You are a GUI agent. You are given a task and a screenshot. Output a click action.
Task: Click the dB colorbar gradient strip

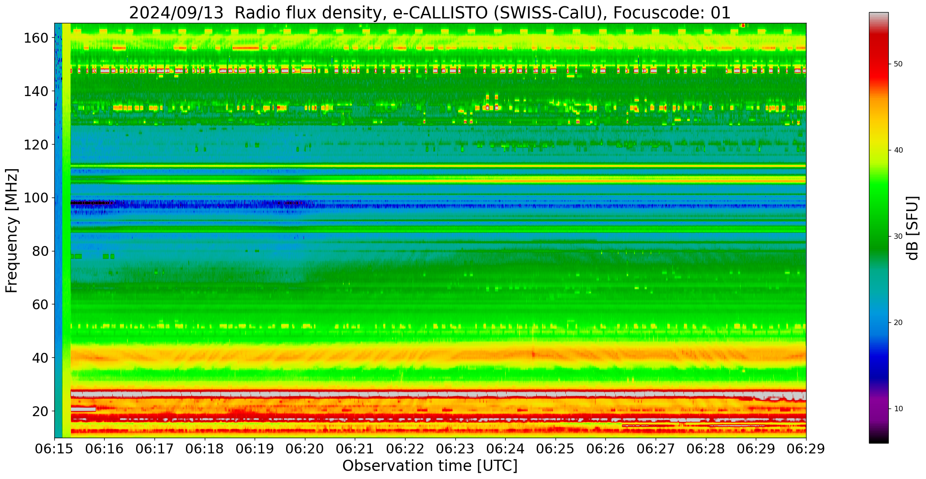[x=878, y=228]
